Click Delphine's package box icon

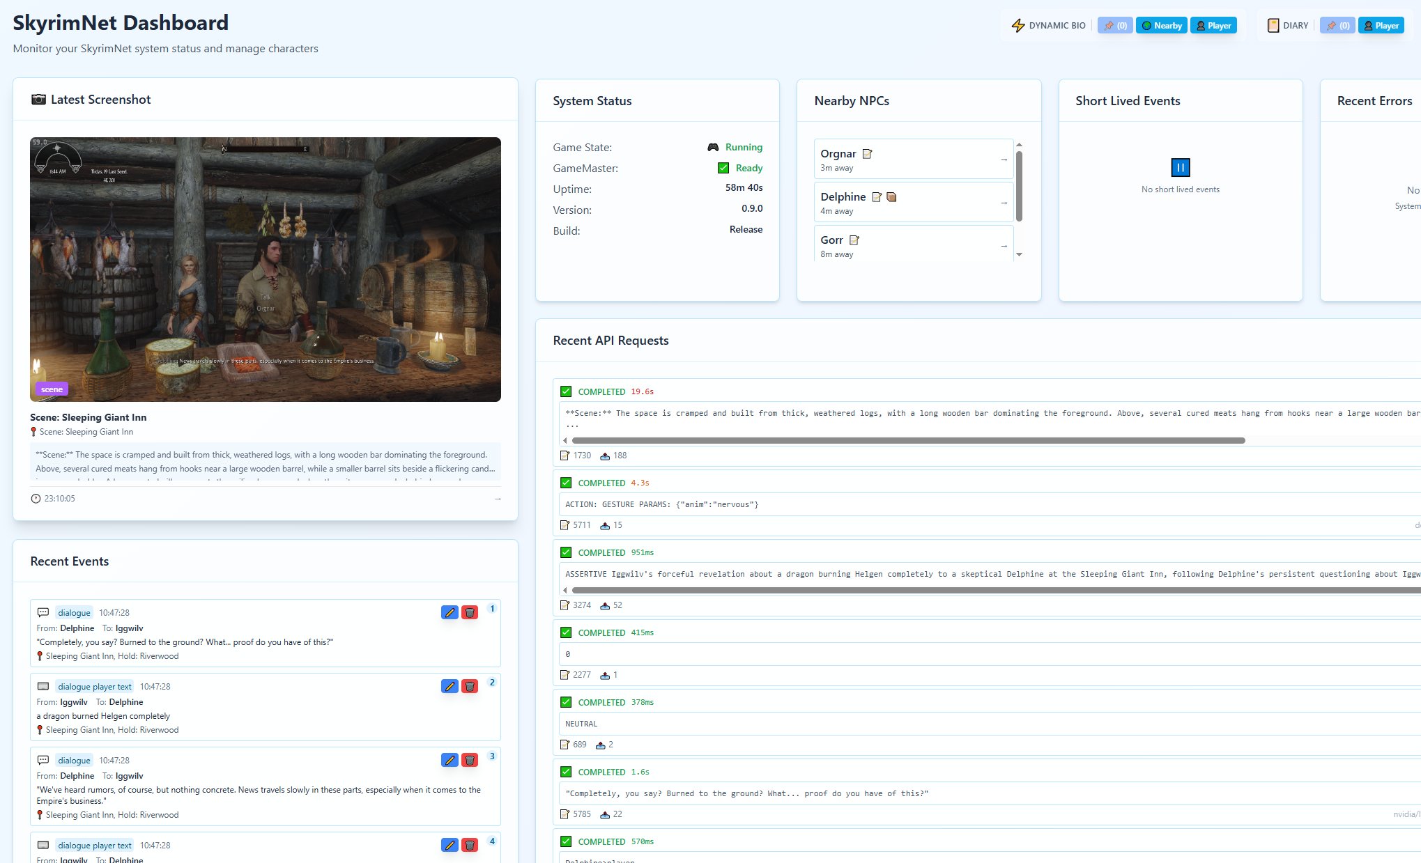(x=891, y=197)
